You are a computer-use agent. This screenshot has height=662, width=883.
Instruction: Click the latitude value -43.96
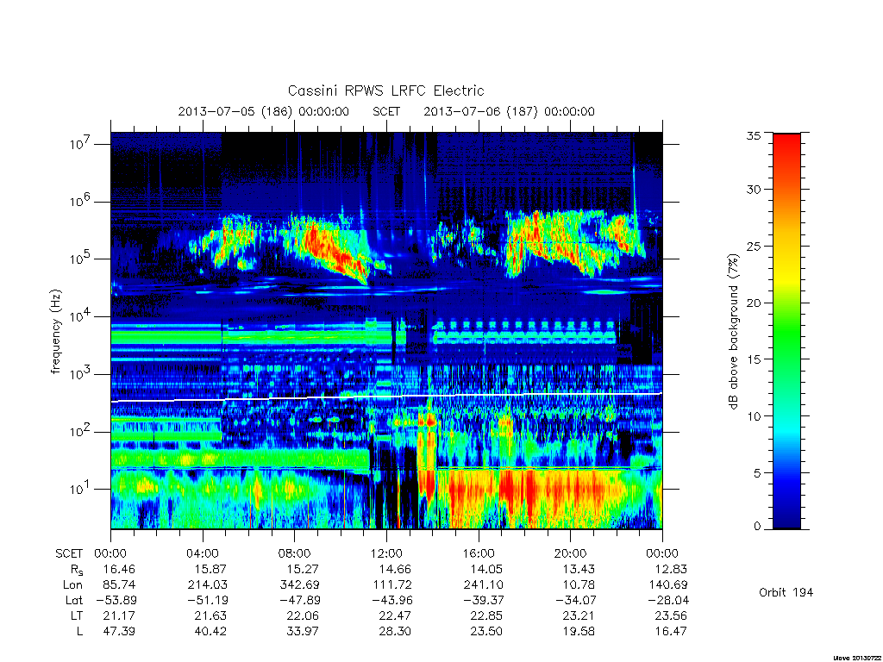point(391,600)
